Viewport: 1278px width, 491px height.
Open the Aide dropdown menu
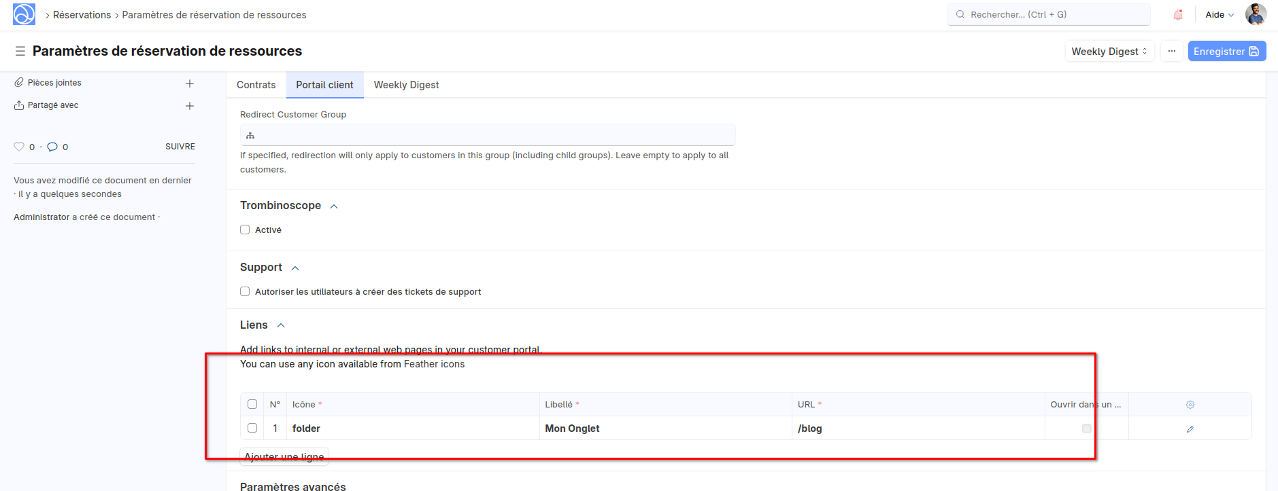coord(1220,15)
